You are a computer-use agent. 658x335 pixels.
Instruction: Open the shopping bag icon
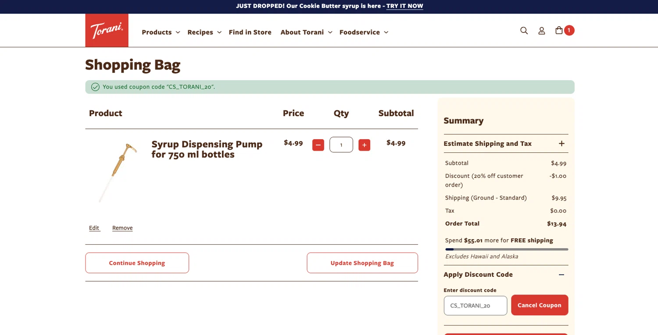pyautogui.click(x=559, y=30)
